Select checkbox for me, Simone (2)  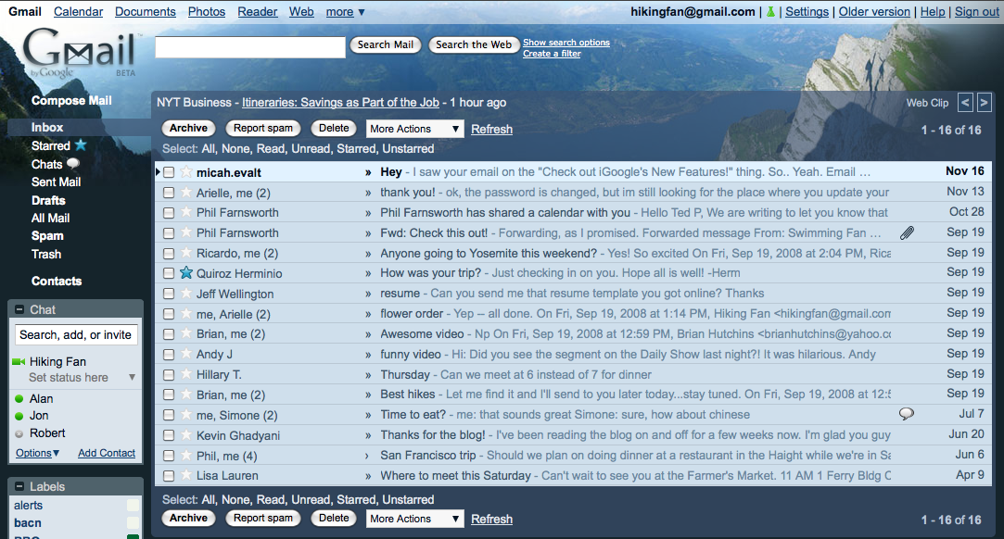169,415
